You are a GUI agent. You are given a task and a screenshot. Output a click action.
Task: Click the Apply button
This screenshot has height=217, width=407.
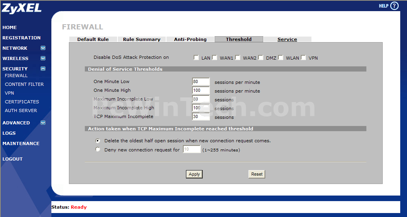coord(194,174)
